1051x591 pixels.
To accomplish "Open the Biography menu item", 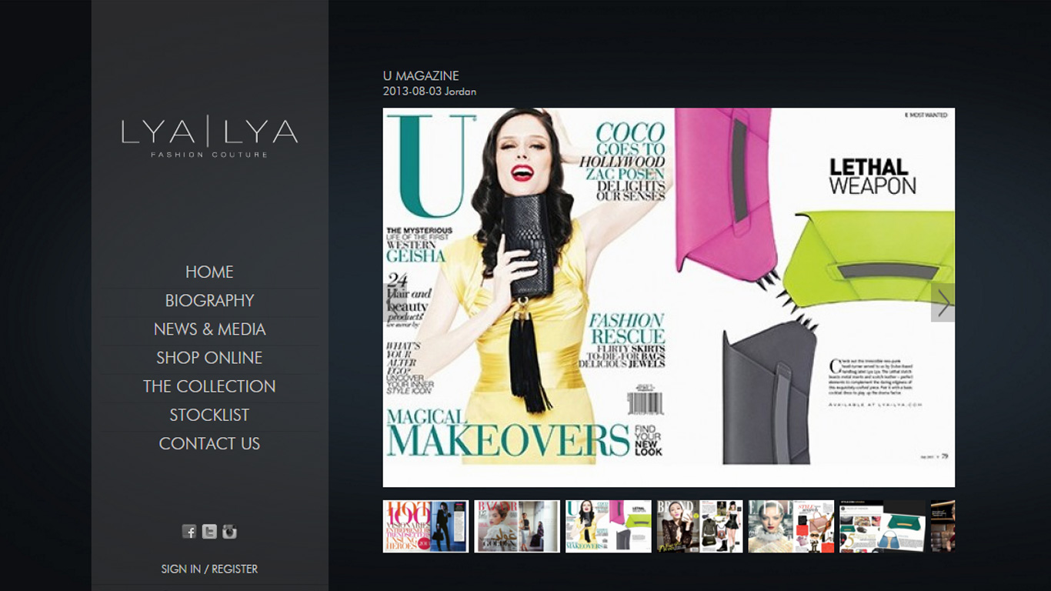I will pos(209,300).
